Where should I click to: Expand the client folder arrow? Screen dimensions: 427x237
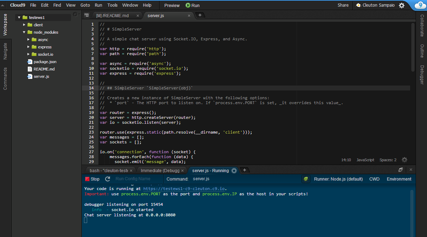pyautogui.click(x=24, y=25)
